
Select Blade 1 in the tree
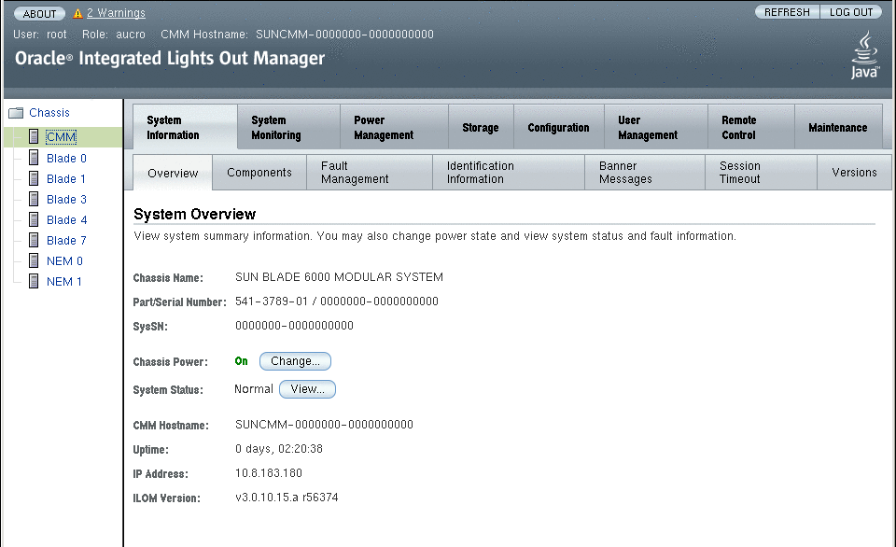coord(65,179)
